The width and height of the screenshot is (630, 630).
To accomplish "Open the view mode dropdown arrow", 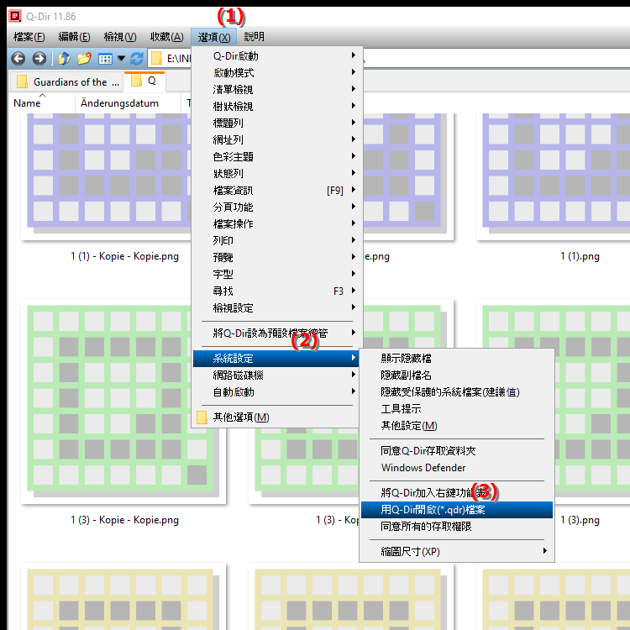I will click(121, 59).
